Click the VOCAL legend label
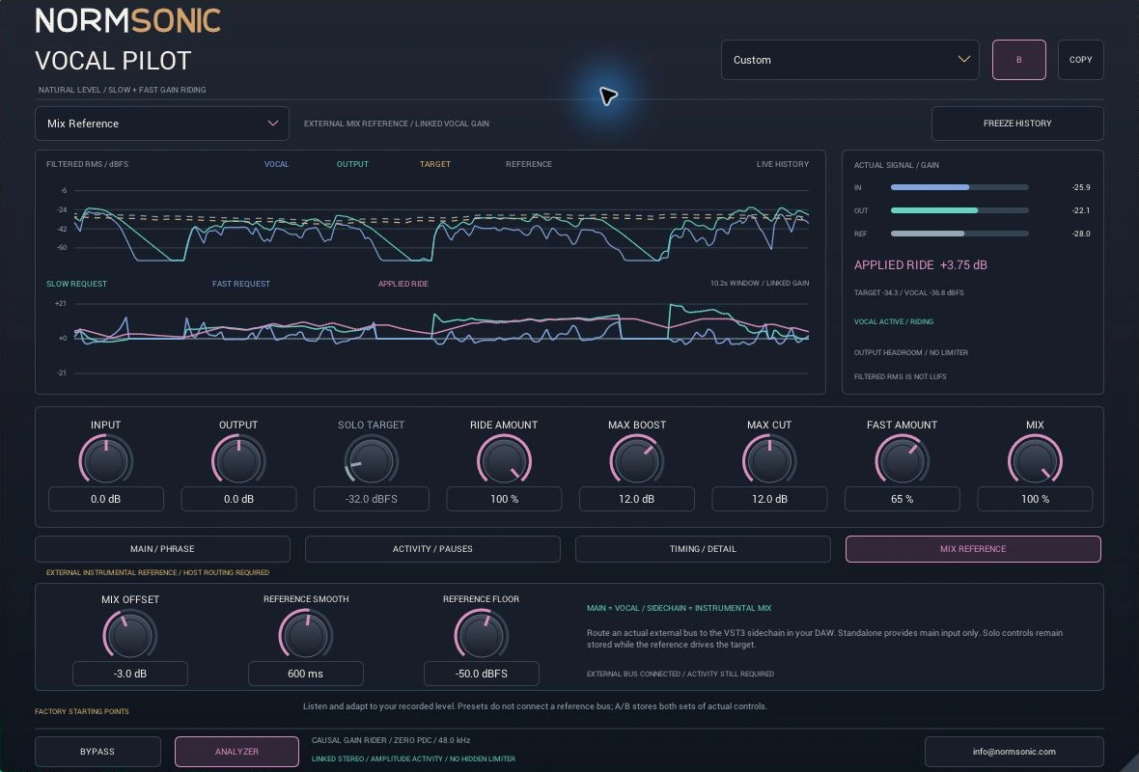 [277, 164]
